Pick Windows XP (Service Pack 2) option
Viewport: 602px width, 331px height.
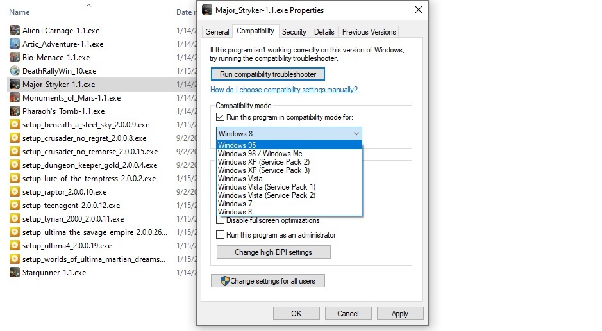289,162
